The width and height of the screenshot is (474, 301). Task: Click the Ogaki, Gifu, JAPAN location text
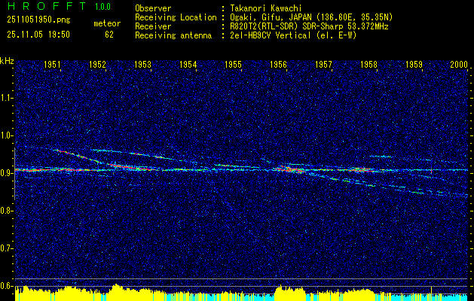(312, 17)
